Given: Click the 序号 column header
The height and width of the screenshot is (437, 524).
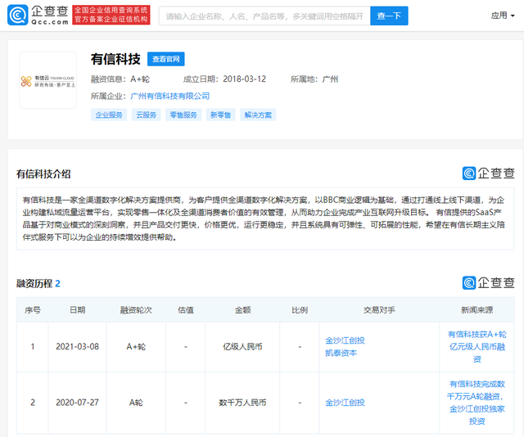Looking at the screenshot, I should 33,310.
